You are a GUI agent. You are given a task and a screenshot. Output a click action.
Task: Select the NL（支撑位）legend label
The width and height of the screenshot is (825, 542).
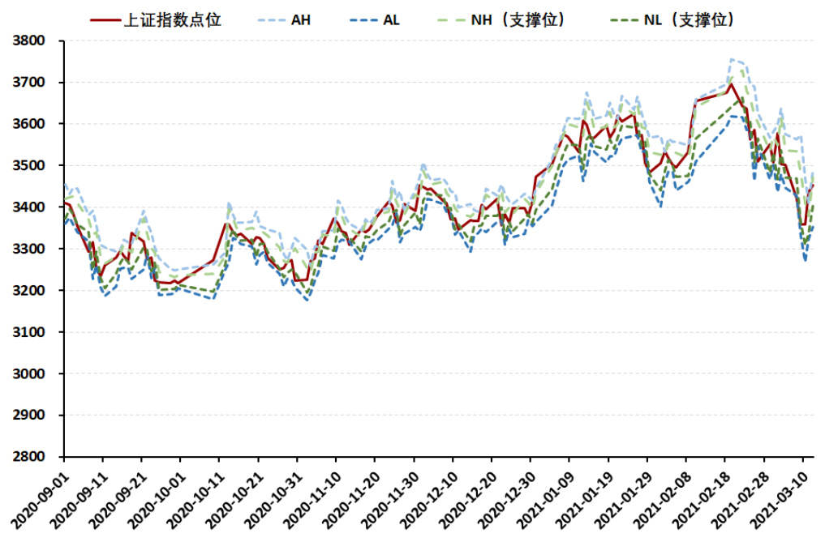pos(690,19)
